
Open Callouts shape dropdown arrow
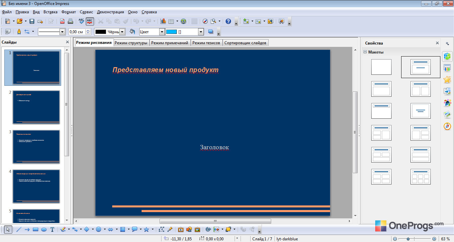[x=141, y=229]
